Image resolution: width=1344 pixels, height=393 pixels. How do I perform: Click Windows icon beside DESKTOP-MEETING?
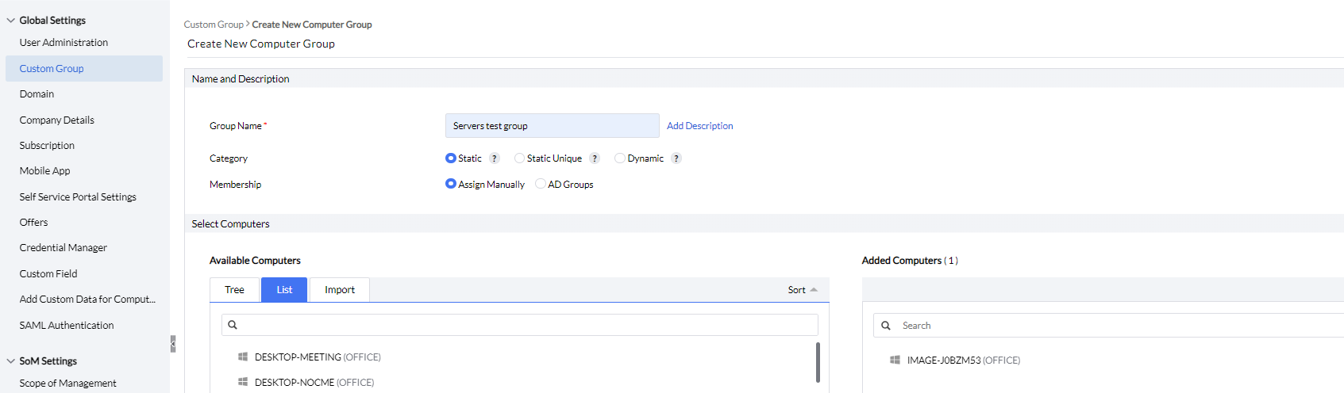click(x=243, y=357)
